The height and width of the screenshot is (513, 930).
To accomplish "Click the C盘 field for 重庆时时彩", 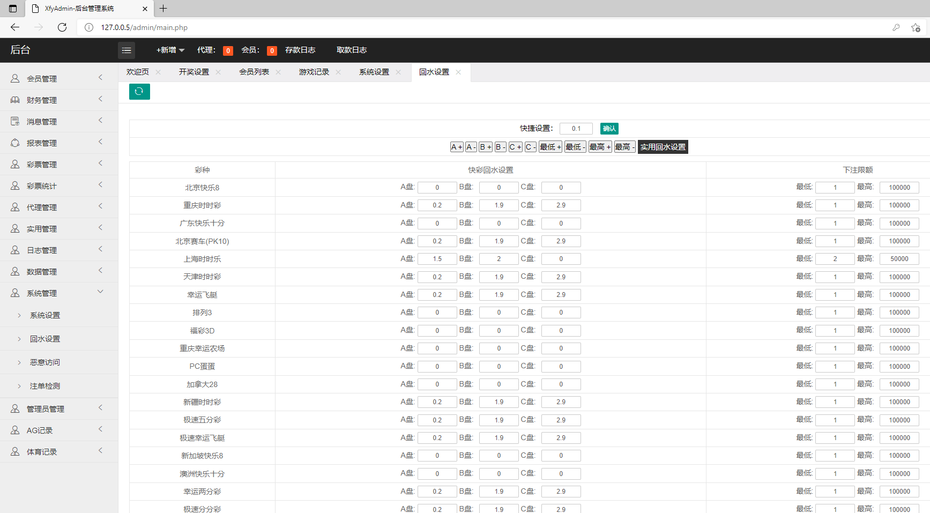I will [x=561, y=205].
